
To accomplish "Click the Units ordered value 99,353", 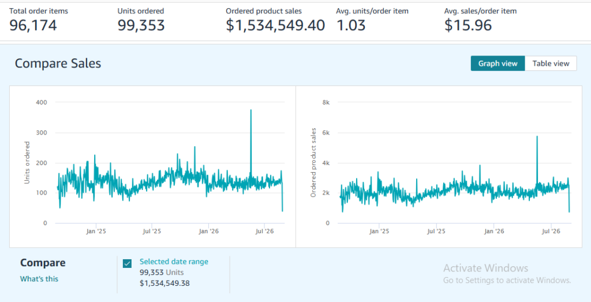I will 141,25.
